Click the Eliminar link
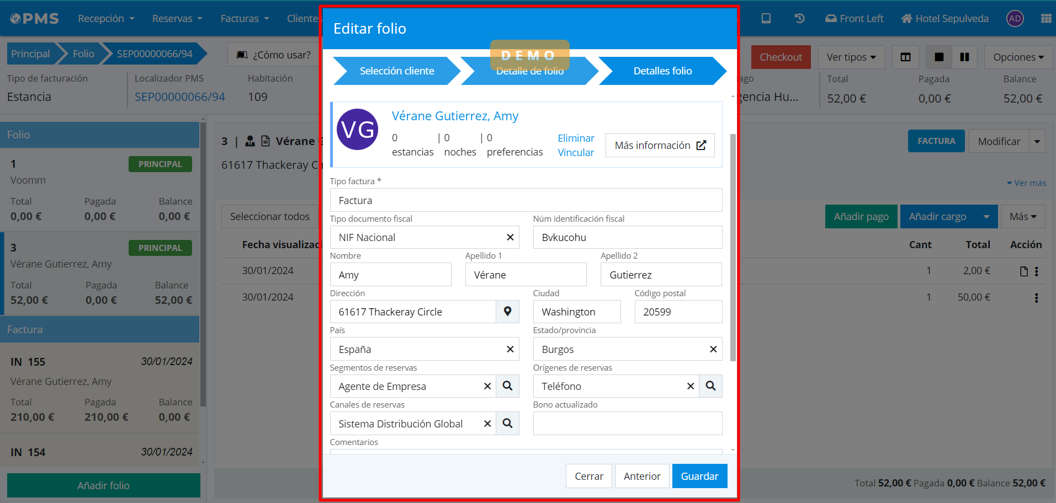1056x503 pixels. [576, 138]
